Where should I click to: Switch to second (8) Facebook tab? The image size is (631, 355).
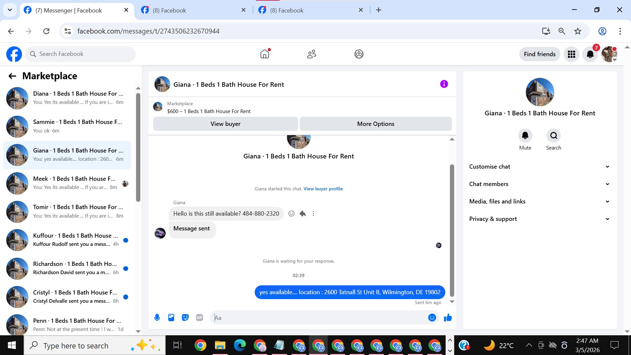click(x=194, y=11)
